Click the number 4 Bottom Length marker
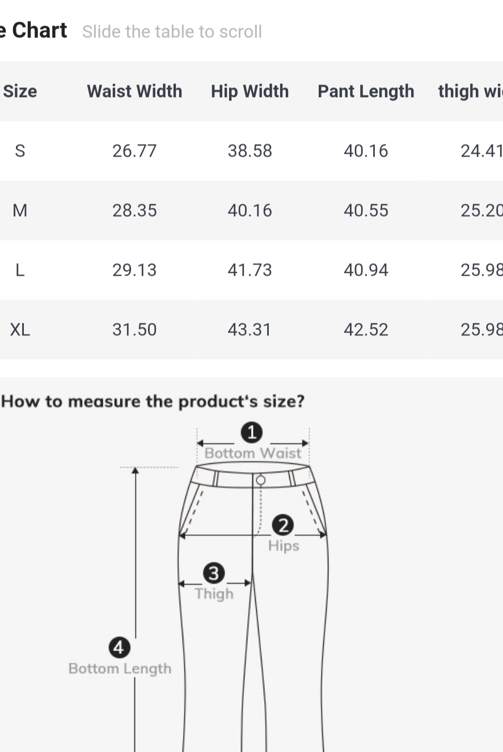 [119, 647]
